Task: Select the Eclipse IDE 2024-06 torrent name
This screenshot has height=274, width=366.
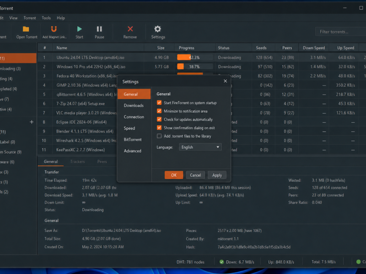Action: coord(81,122)
